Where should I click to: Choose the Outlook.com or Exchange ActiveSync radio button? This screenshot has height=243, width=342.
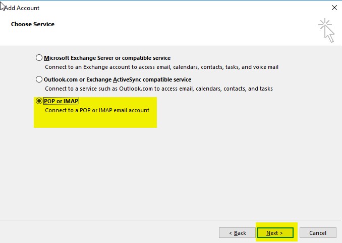(39, 79)
